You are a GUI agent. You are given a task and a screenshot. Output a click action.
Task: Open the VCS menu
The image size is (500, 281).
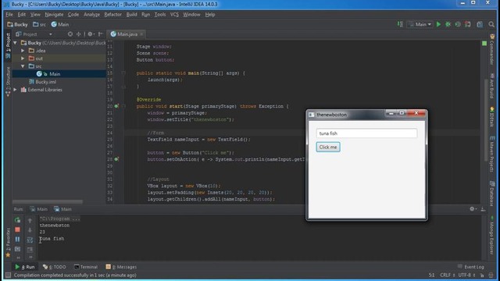tap(174, 15)
